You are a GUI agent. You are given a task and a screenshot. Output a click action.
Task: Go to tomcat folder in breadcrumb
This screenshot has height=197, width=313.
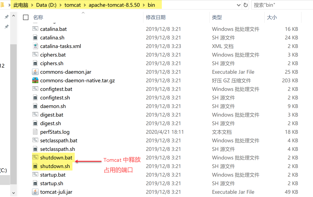pyautogui.click(x=73, y=5)
